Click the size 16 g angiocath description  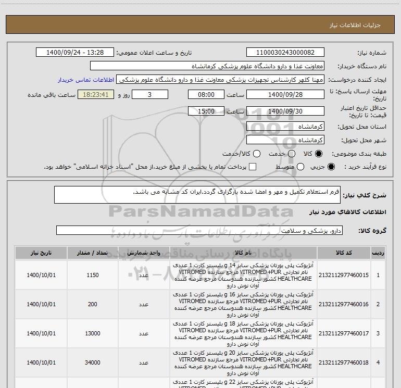click(243, 304)
